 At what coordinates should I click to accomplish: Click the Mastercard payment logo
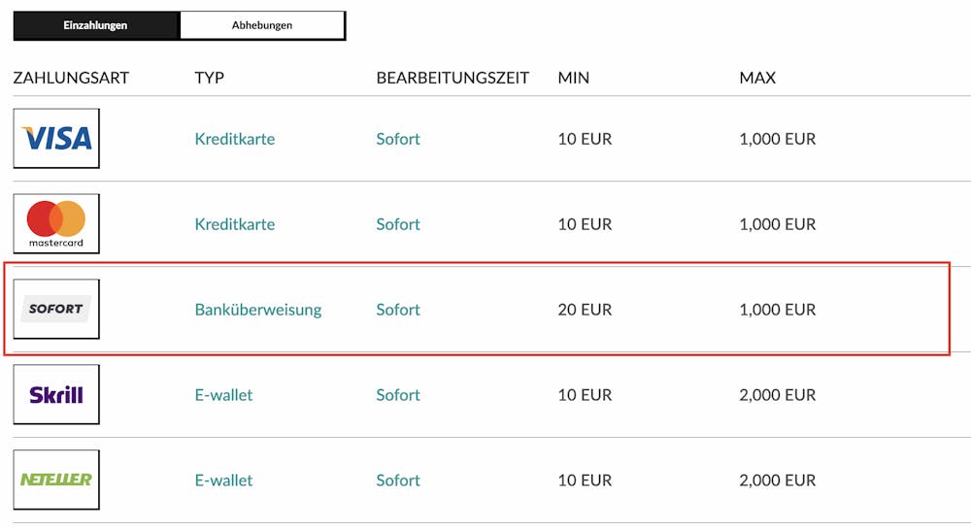coord(56,224)
